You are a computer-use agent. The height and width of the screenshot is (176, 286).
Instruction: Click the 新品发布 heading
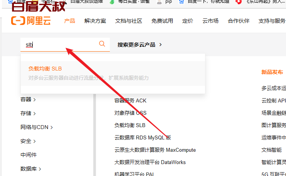(272, 72)
